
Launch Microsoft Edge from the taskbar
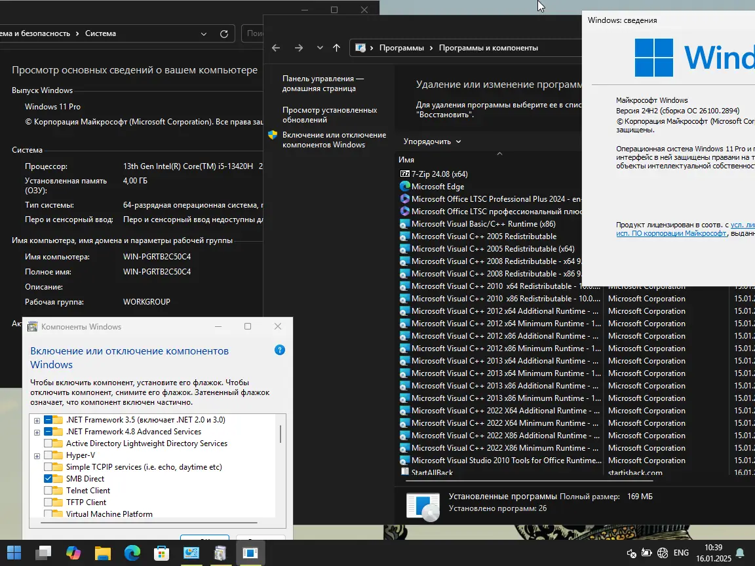[132, 552]
